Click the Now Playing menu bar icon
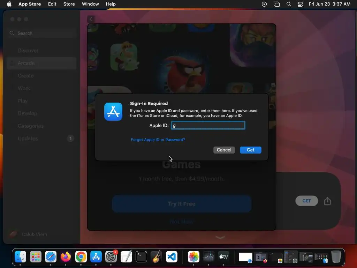The image size is (357, 268). click(264, 4)
